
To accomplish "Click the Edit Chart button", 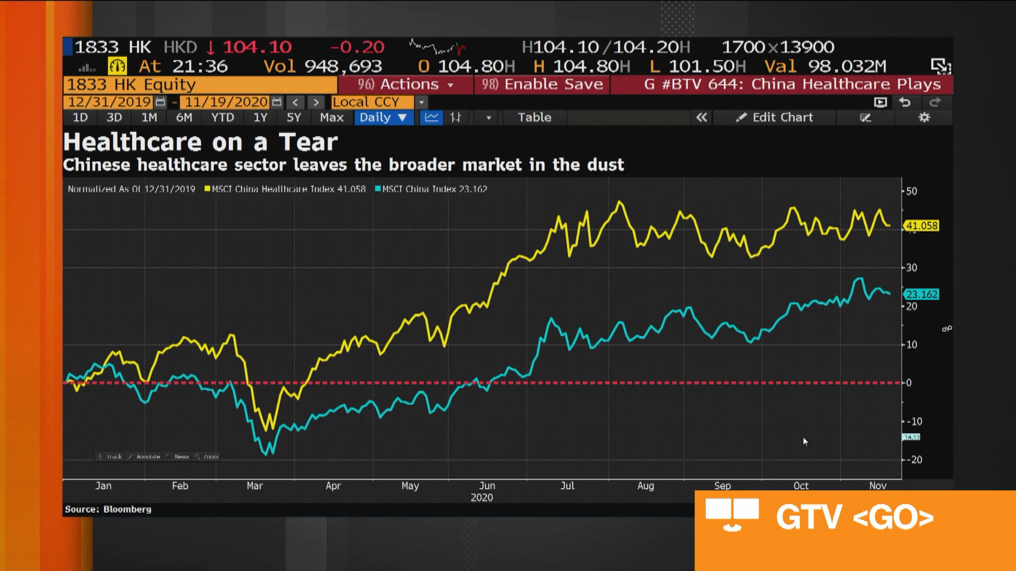I will (x=774, y=117).
